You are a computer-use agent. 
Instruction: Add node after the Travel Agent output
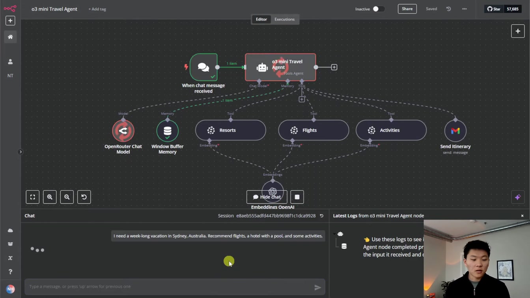click(334, 67)
